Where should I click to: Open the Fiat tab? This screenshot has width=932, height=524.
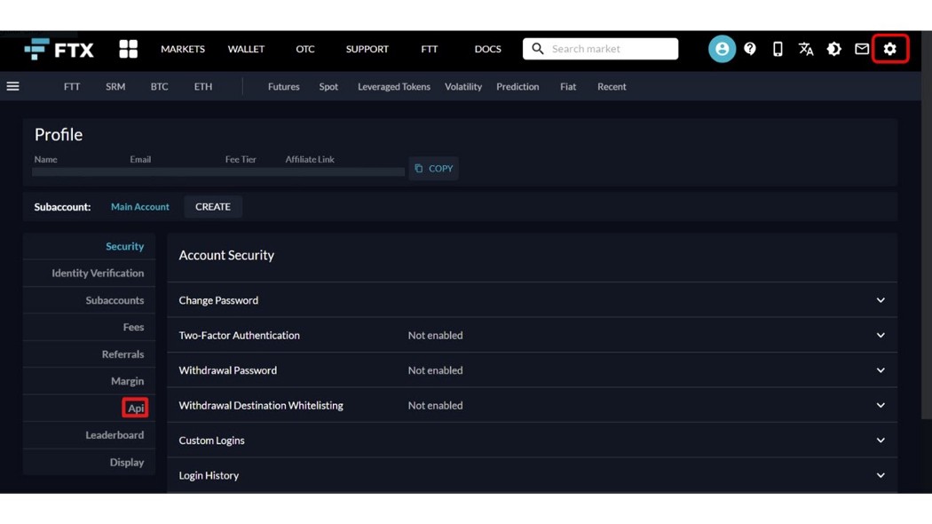pyautogui.click(x=568, y=87)
